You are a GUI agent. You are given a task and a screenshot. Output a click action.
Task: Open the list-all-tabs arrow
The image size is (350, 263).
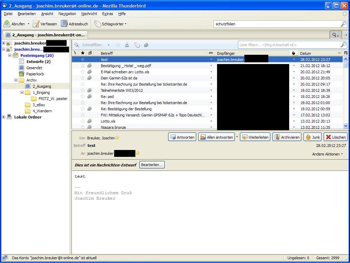[346, 35]
